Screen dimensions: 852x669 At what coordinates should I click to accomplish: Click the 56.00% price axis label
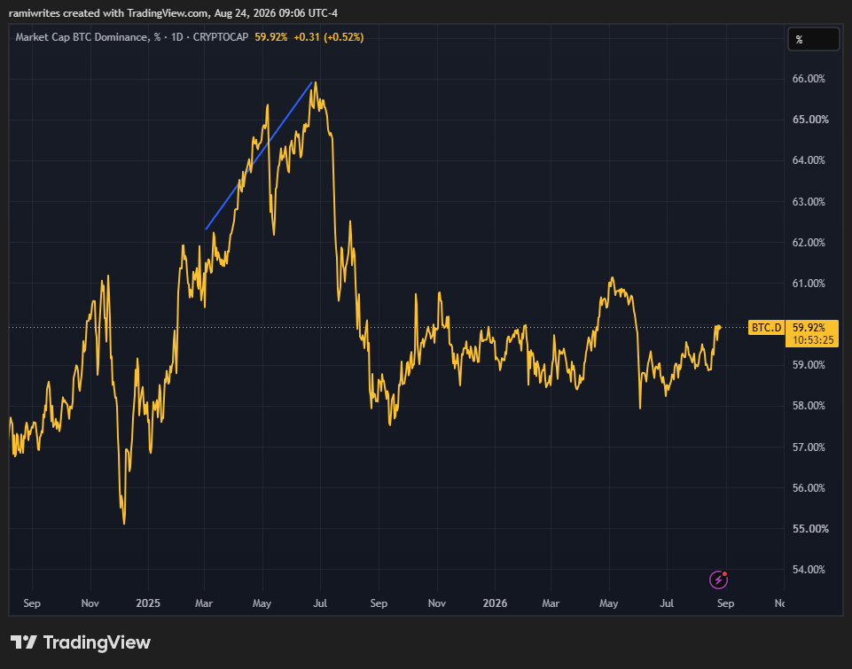[x=809, y=487]
